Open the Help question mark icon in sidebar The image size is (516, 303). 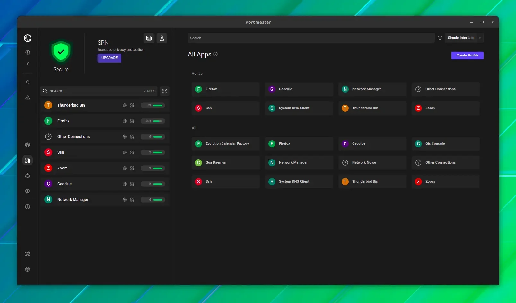(28, 207)
